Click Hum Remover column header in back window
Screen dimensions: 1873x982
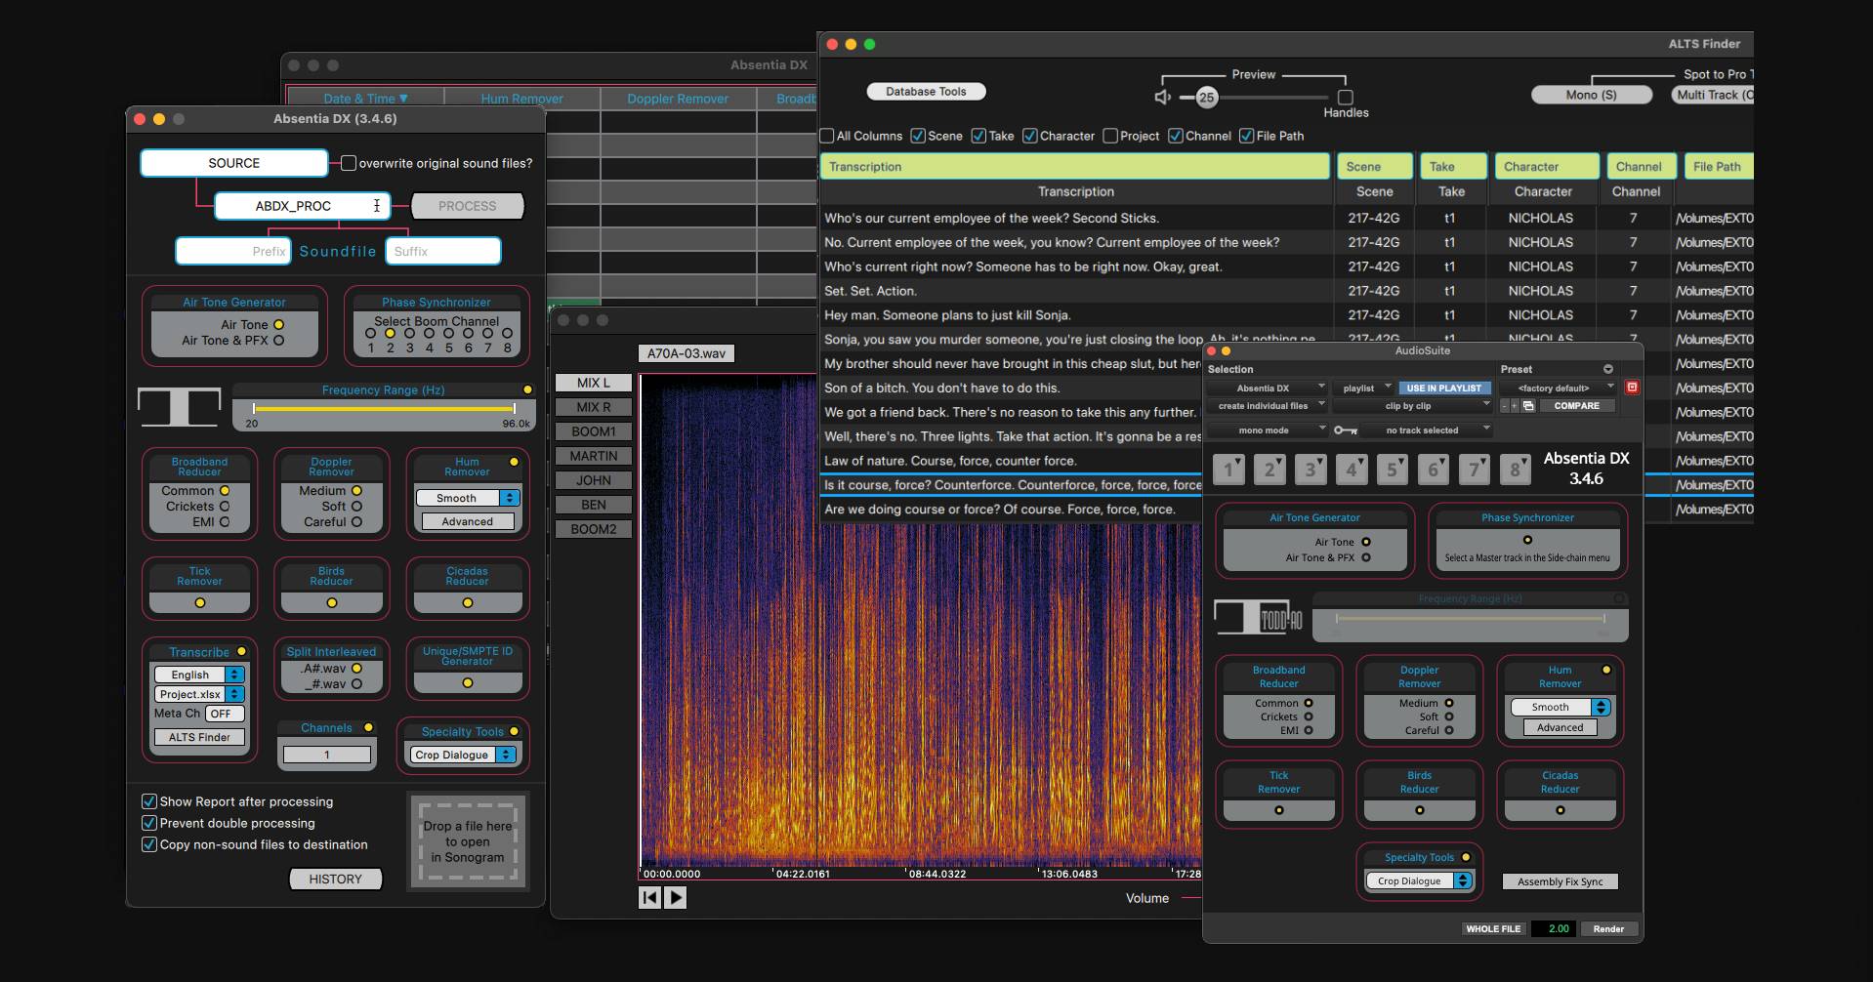tap(521, 99)
